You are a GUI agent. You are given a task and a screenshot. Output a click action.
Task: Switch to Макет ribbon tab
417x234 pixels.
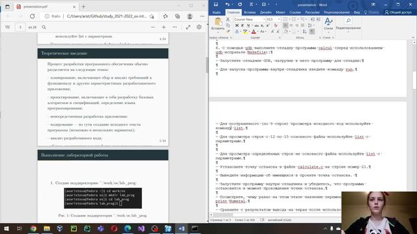coord(280,12)
